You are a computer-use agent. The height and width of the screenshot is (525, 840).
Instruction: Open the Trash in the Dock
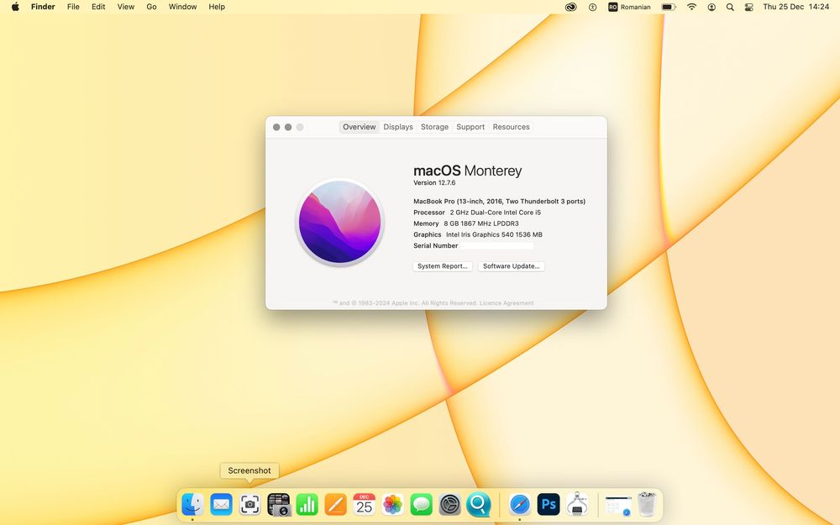tap(647, 504)
